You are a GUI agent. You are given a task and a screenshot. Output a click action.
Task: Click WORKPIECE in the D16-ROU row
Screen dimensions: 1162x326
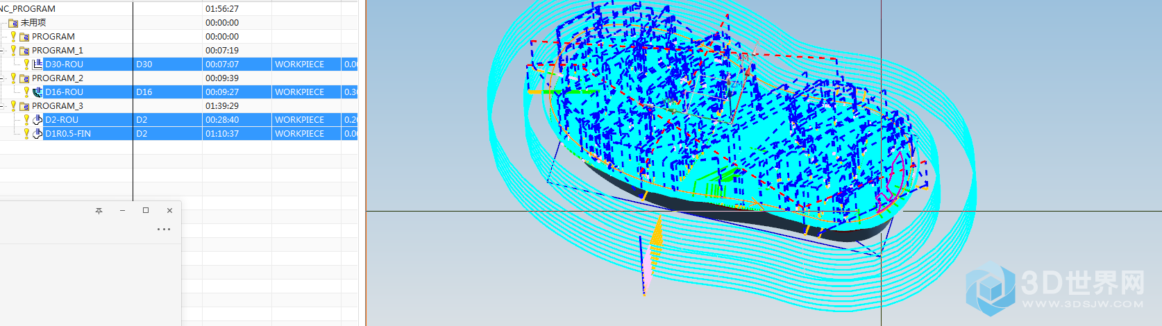[299, 92]
